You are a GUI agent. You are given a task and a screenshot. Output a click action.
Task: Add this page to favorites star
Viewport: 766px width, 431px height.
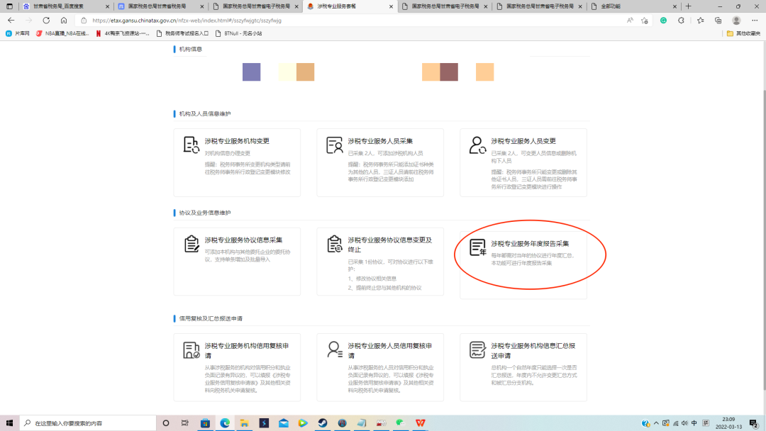pos(644,21)
